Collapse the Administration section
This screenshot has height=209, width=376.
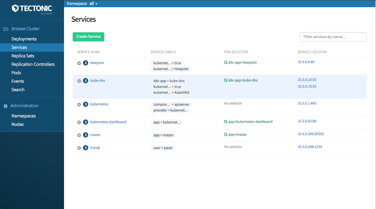click(x=24, y=106)
